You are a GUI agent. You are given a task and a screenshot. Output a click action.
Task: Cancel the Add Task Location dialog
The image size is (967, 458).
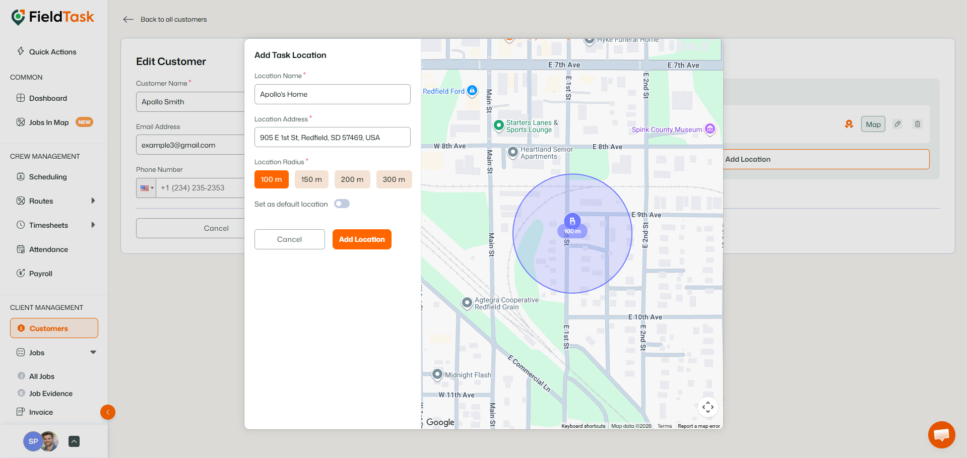point(290,239)
